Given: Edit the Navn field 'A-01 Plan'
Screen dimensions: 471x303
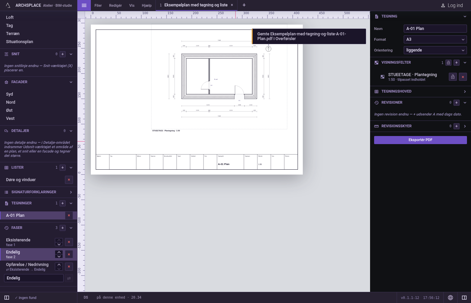Looking at the screenshot, I should point(435,29).
